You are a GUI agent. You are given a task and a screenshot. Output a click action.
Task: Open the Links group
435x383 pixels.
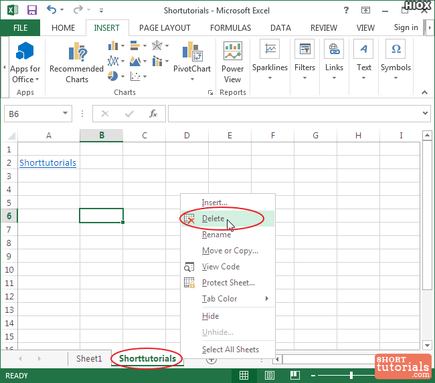(335, 60)
